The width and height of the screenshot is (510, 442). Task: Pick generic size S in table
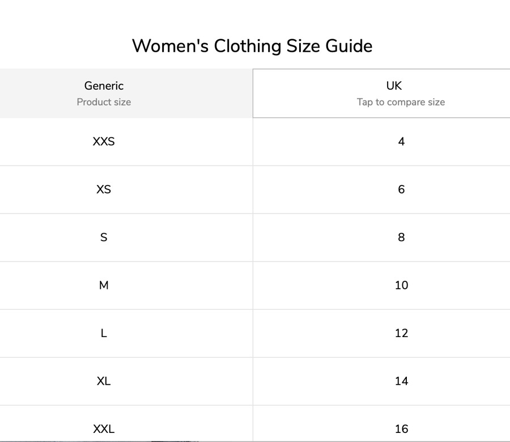[x=104, y=238]
